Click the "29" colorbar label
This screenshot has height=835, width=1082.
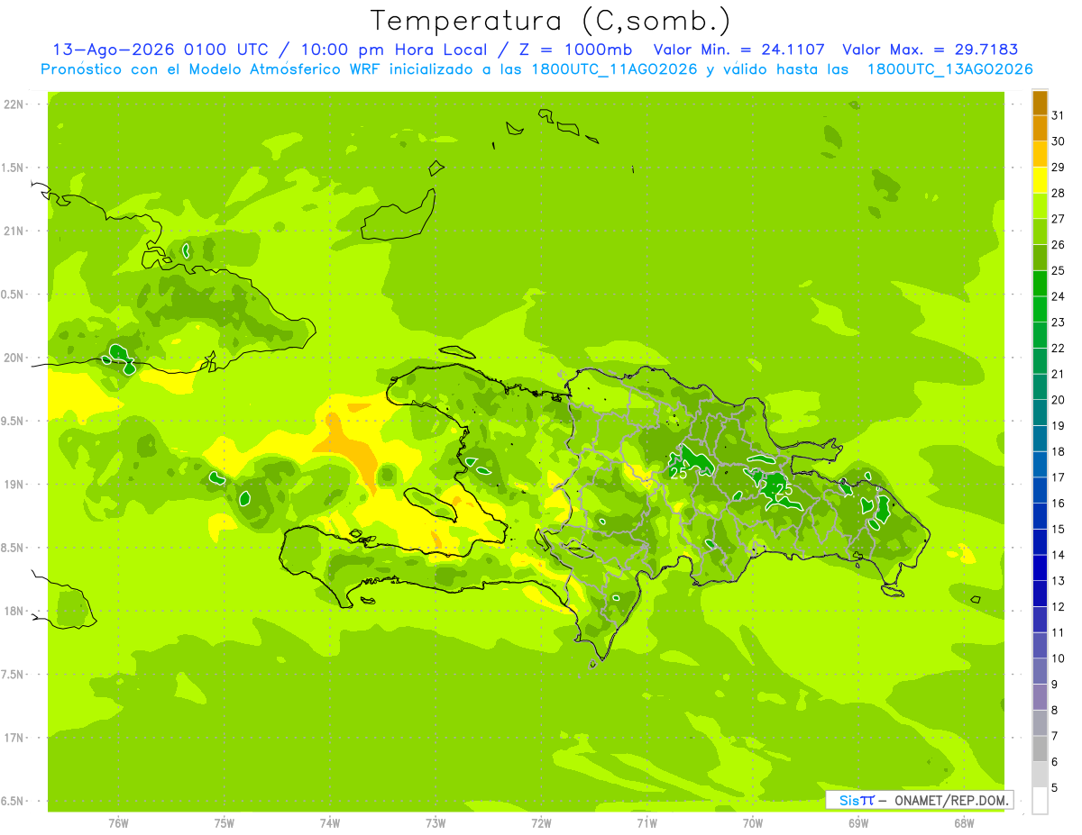1059,167
